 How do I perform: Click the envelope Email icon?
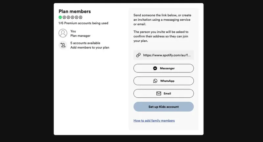coord(159,93)
